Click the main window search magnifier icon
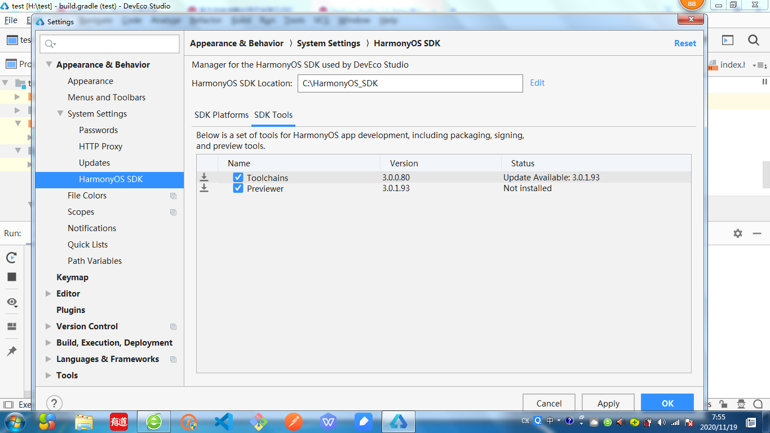The width and height of the screenshot is (770, 433). tap(754, 40)
